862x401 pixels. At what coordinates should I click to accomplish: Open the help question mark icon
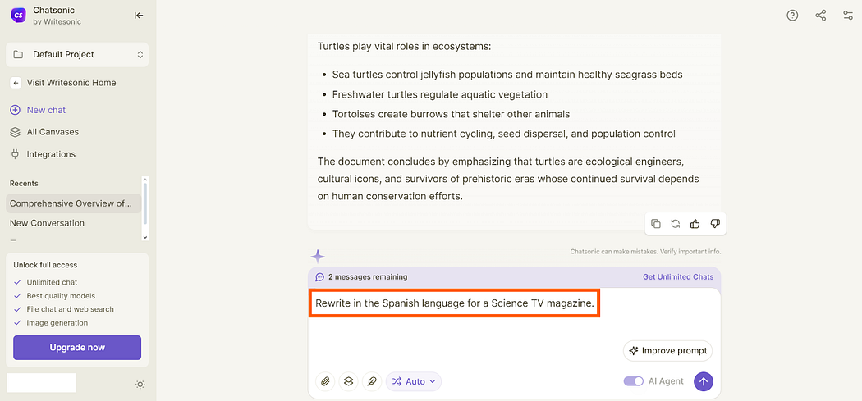tap(792, 16)
